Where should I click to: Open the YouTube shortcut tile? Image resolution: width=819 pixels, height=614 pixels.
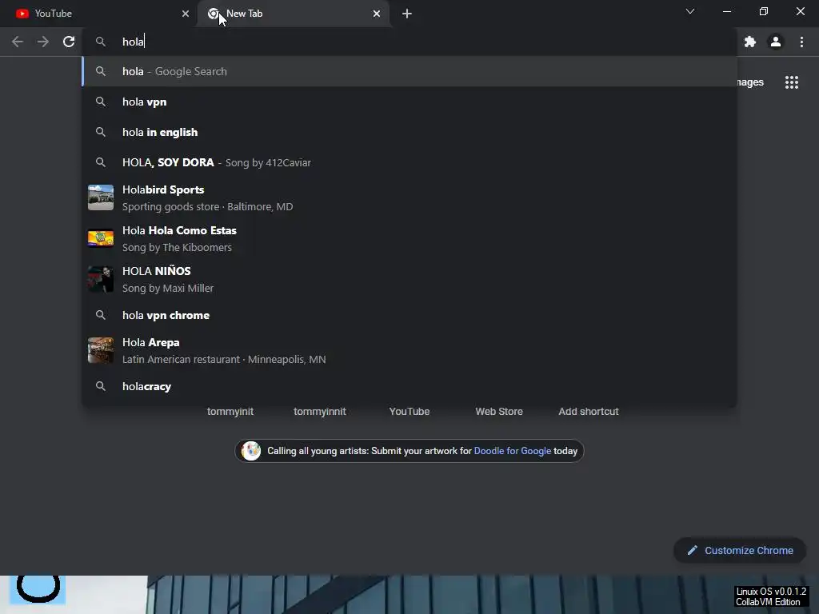pos(409,412)
